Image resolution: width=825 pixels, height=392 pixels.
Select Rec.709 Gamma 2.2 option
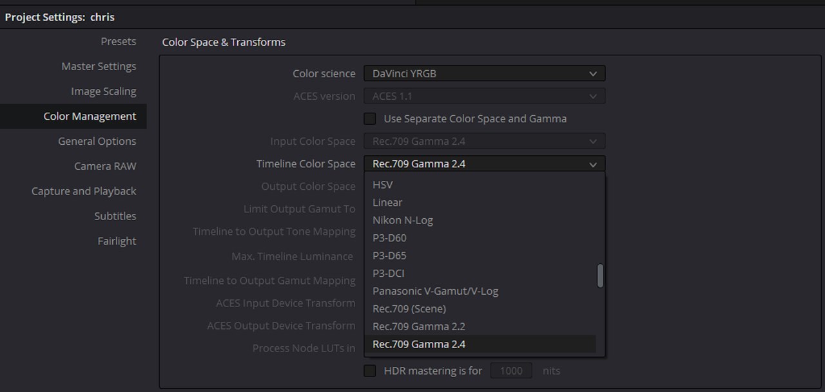(480, 326)
